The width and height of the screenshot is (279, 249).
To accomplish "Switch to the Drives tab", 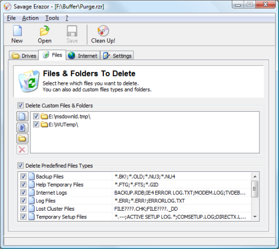I will [24, 55].
